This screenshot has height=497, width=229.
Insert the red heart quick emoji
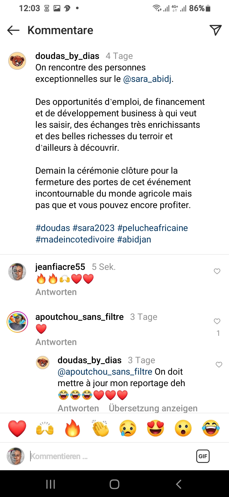coord(17,428)
